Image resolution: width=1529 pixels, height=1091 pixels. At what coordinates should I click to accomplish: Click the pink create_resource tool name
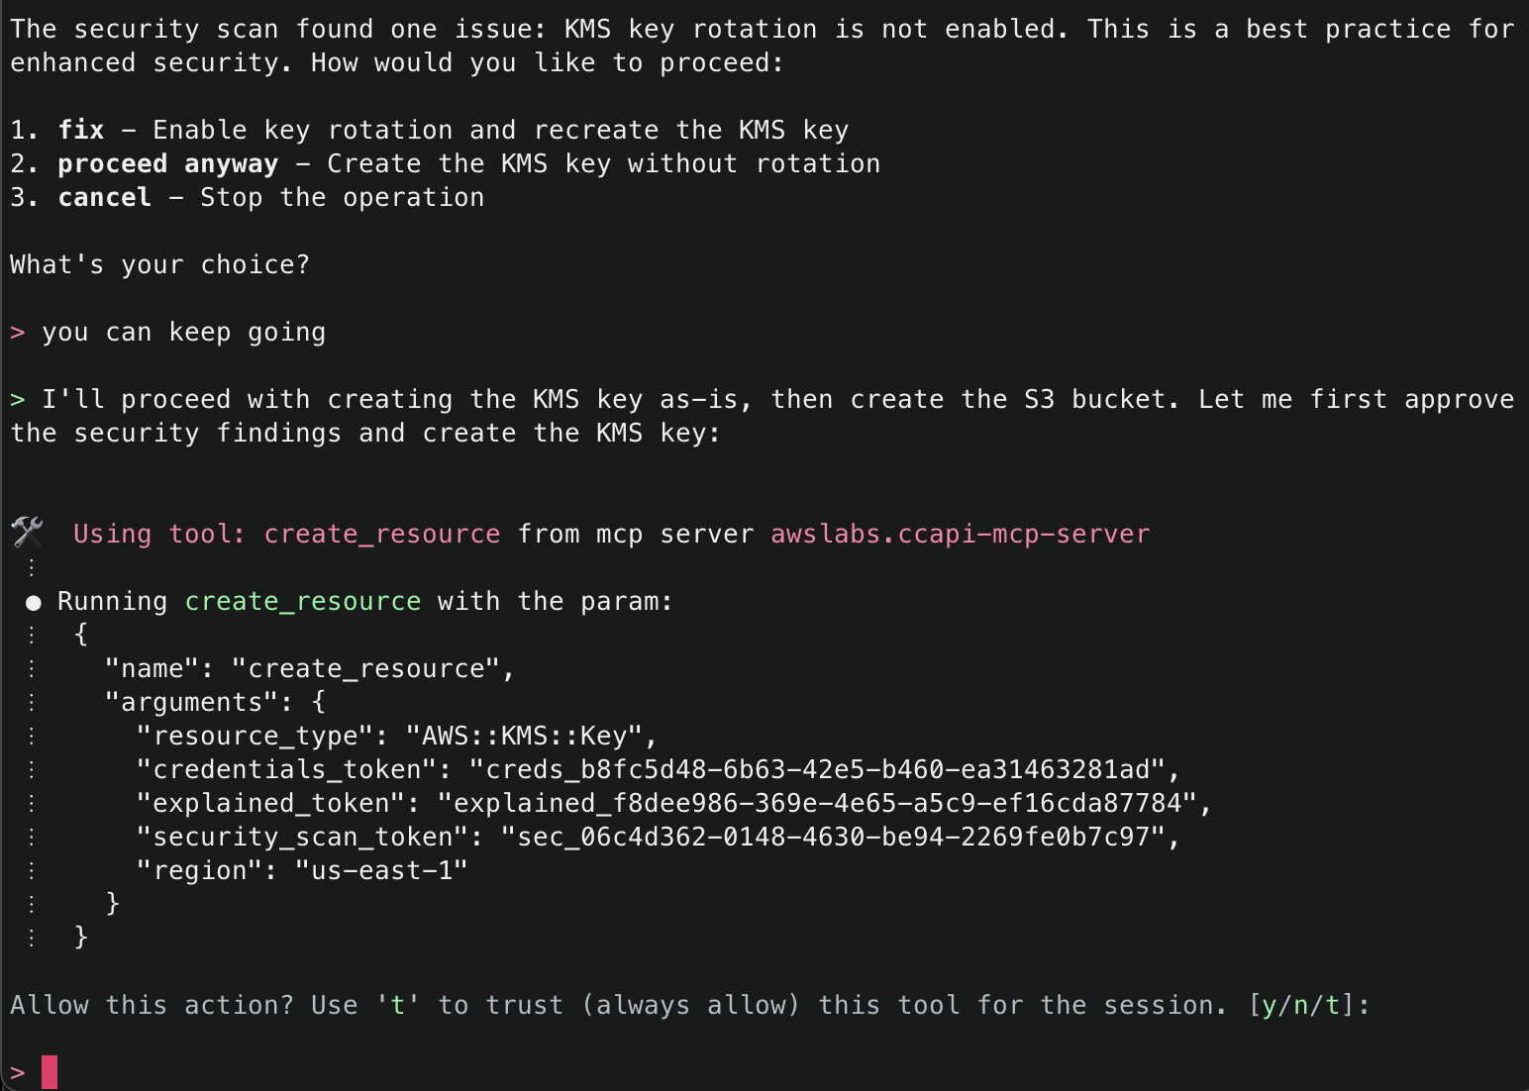[381, 535]
